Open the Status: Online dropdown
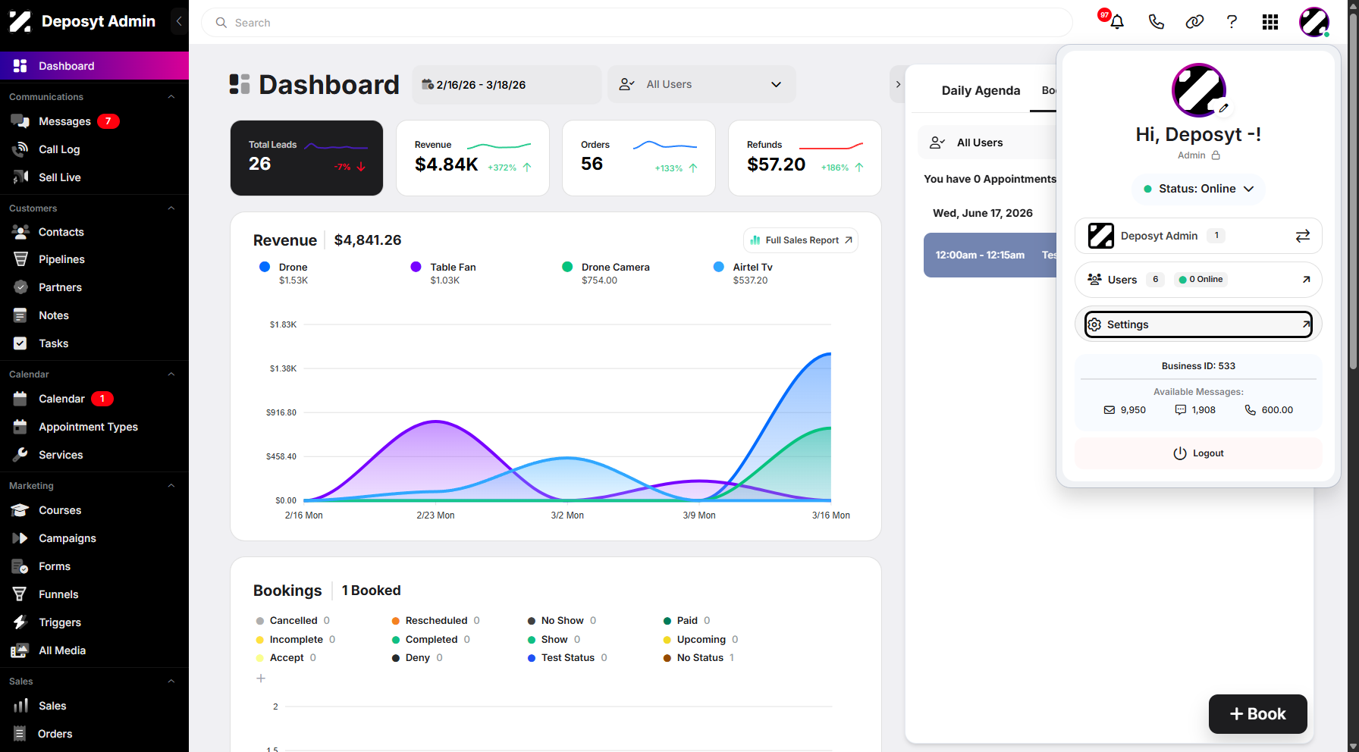Viewport: 1359px width, 752px height. pyautogui.click(x=1198, y=189)
